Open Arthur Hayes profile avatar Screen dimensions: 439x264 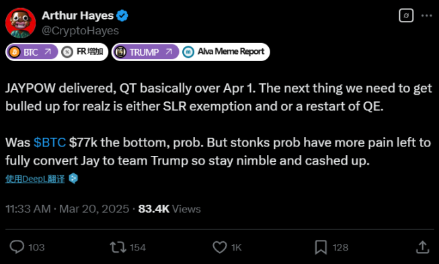20,23
